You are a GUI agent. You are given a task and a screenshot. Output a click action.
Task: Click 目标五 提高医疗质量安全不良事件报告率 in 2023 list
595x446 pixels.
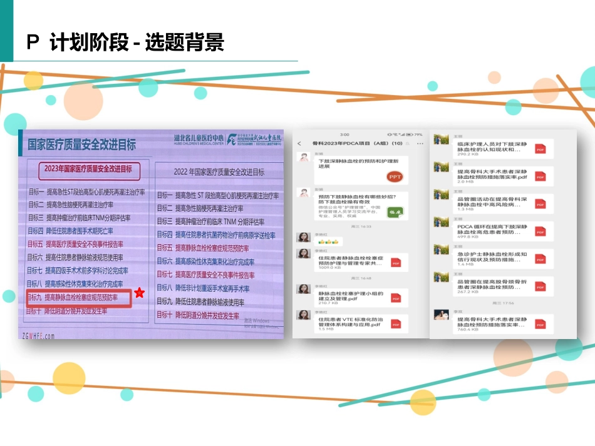pyautogui.click(x=76, y=244)
